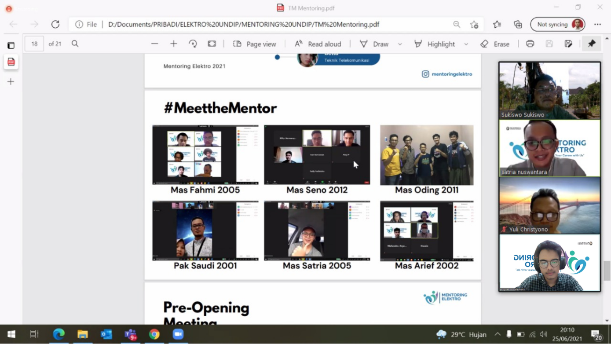Select the Erase tool button

coord(495,44)
